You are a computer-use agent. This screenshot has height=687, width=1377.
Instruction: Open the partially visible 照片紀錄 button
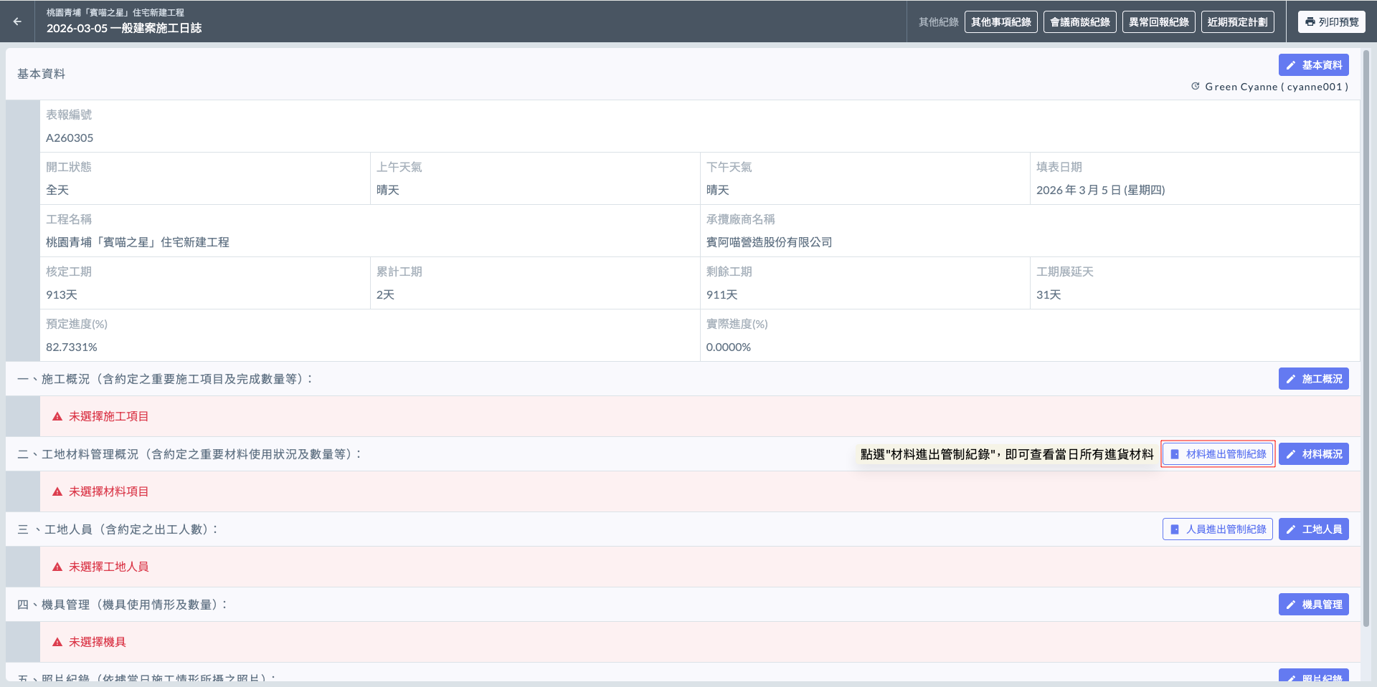(1313, 677)
